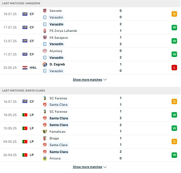The image size is (181, 173).
Task: Click FK Zorya Luhansk team logo
Action: [45, 31]
